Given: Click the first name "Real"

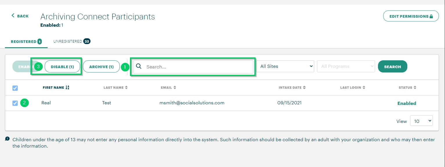Looking at the screenshot, I should point(46,103).
